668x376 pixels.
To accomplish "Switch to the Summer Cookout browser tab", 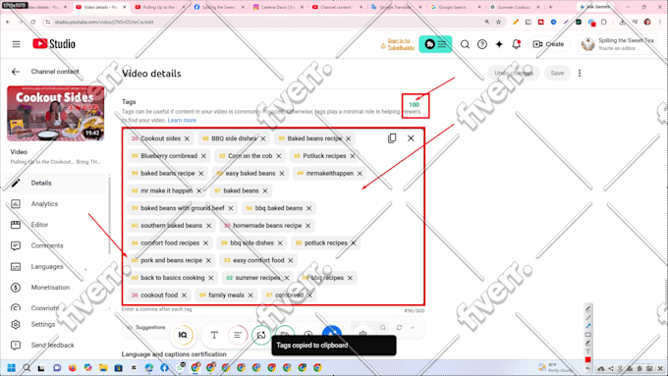I will click(514, 7).
